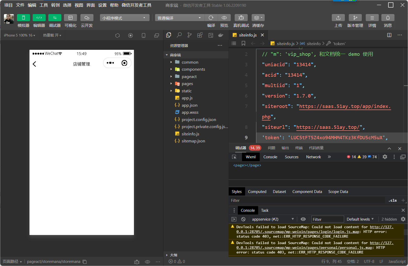The width and height of the screenshot is (408, 266).
Task: Split the editor with split icon
Action: coord(389,35)
